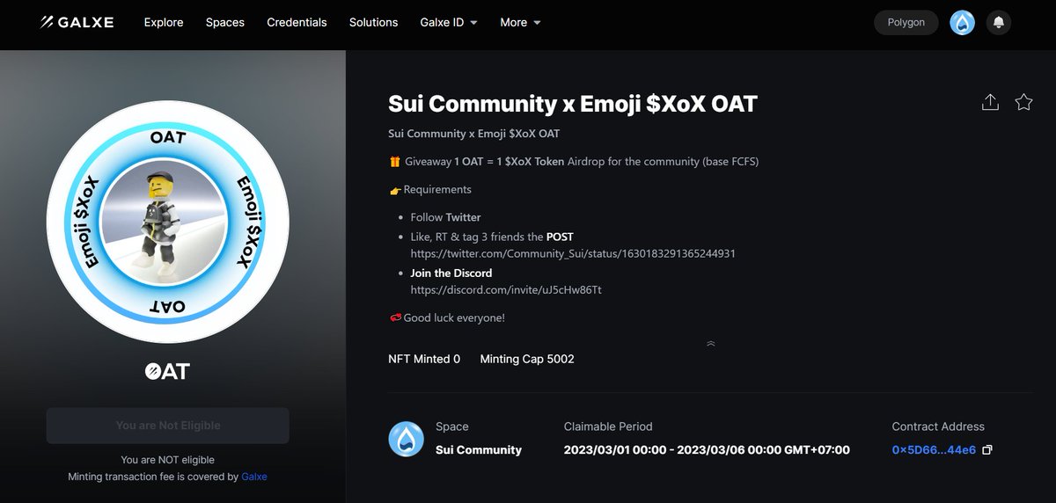
Task: Click Join the Discord link
Action: click(x=451, y=273)
